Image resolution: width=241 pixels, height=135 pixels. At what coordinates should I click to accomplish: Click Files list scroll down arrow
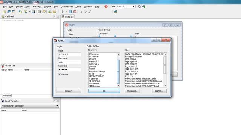click(x=165, y=85)
